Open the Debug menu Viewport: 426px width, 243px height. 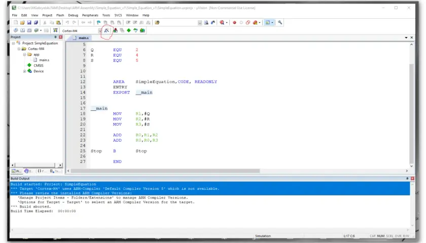73,15
